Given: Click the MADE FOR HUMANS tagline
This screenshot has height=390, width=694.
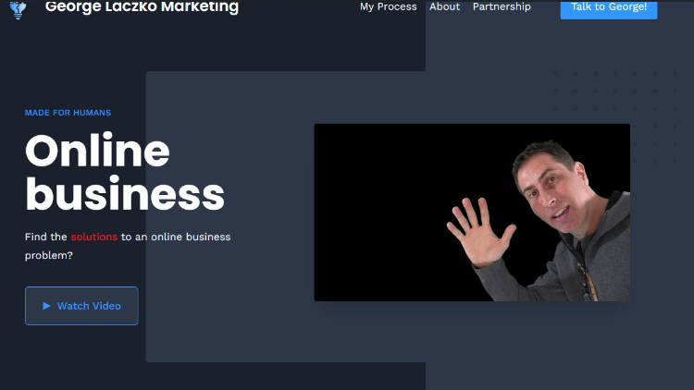Looking at the screenshot, I should click(68, 113).
